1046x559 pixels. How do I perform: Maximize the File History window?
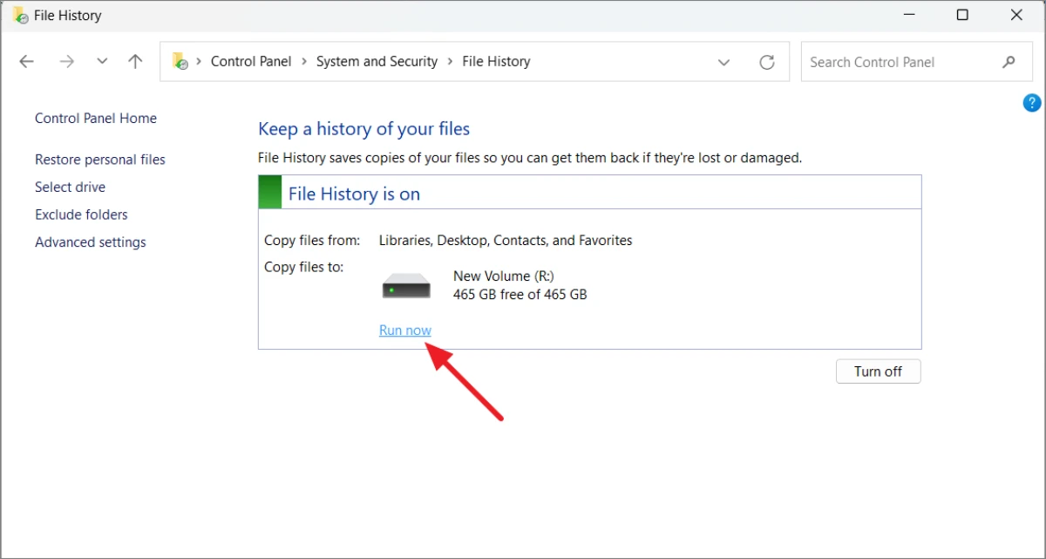point(962,15)
